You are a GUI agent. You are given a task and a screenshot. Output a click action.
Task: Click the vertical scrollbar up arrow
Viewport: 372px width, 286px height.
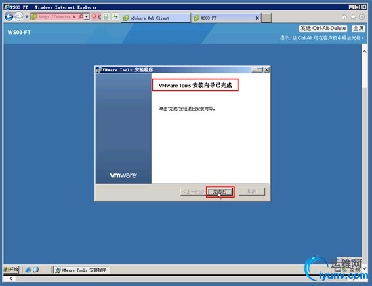pyautogui.click(x=364, y=52)
